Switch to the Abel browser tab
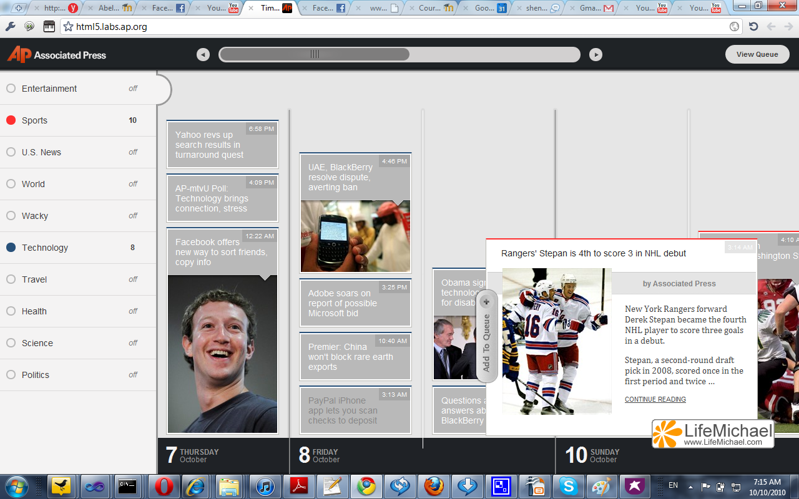 coord(109,8)
